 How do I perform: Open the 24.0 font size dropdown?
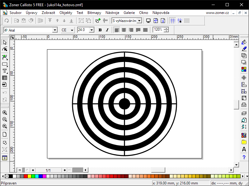coord(92,30)
